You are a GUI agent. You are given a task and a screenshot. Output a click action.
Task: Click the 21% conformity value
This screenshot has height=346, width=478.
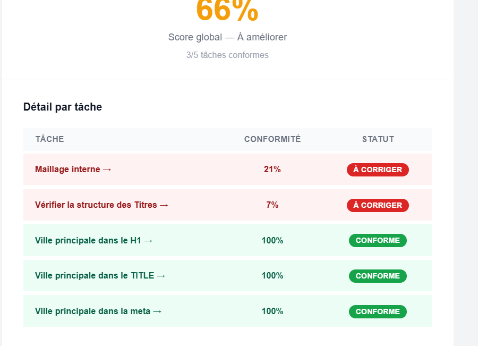coord(272,170)
